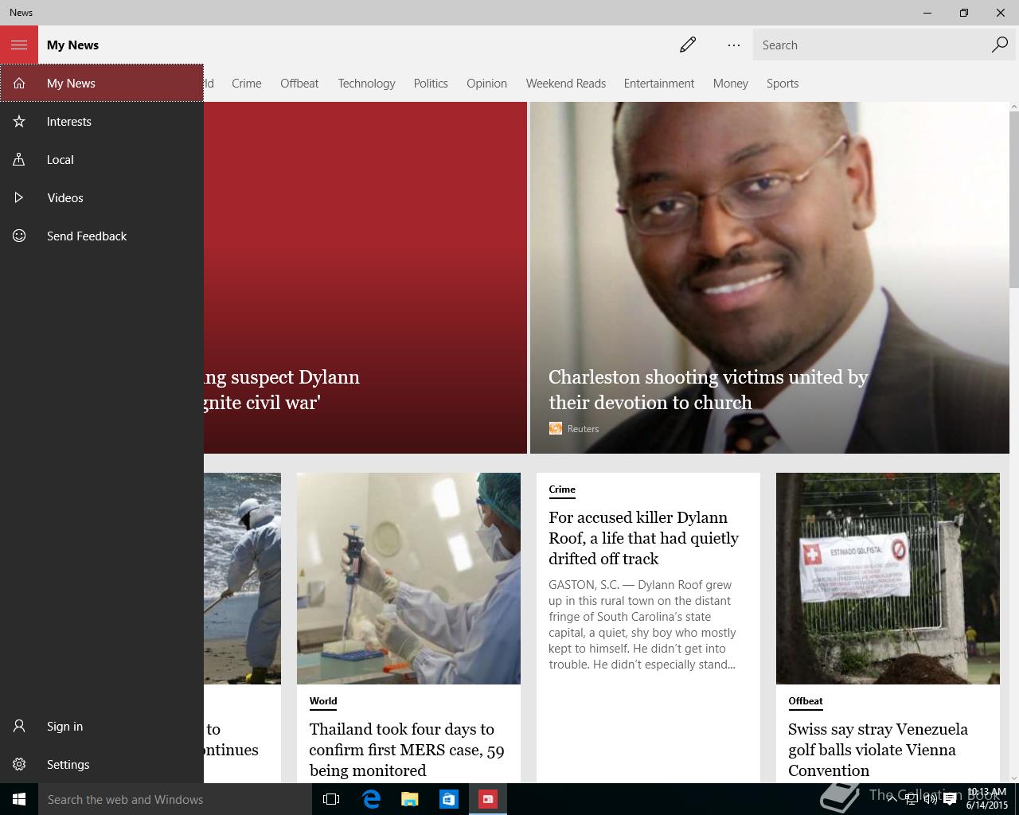Click the vertical scrollbar thumb

point(1013,199)
